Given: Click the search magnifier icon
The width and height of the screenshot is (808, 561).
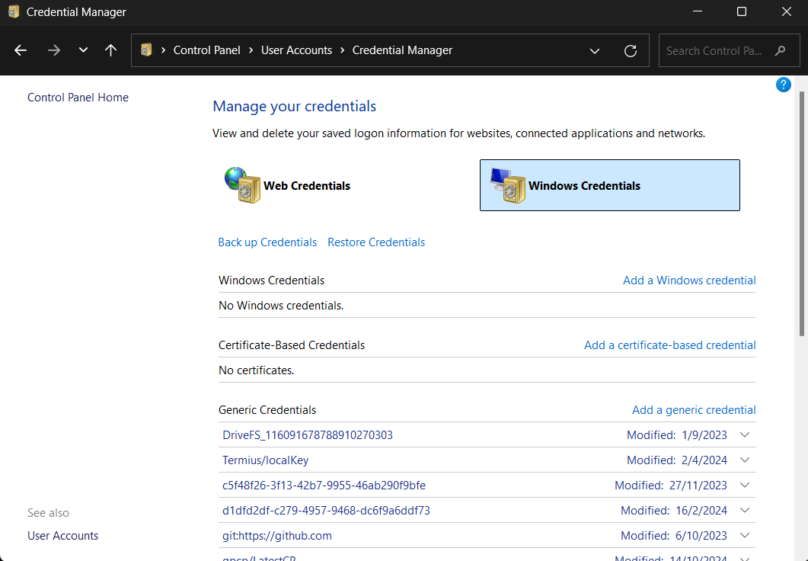Looking at the screenshot, I should pyautogui.click(x=780, y=50).
